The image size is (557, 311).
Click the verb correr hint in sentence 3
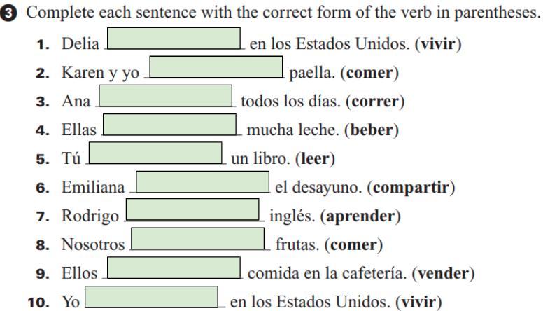[x=376, y=102]
